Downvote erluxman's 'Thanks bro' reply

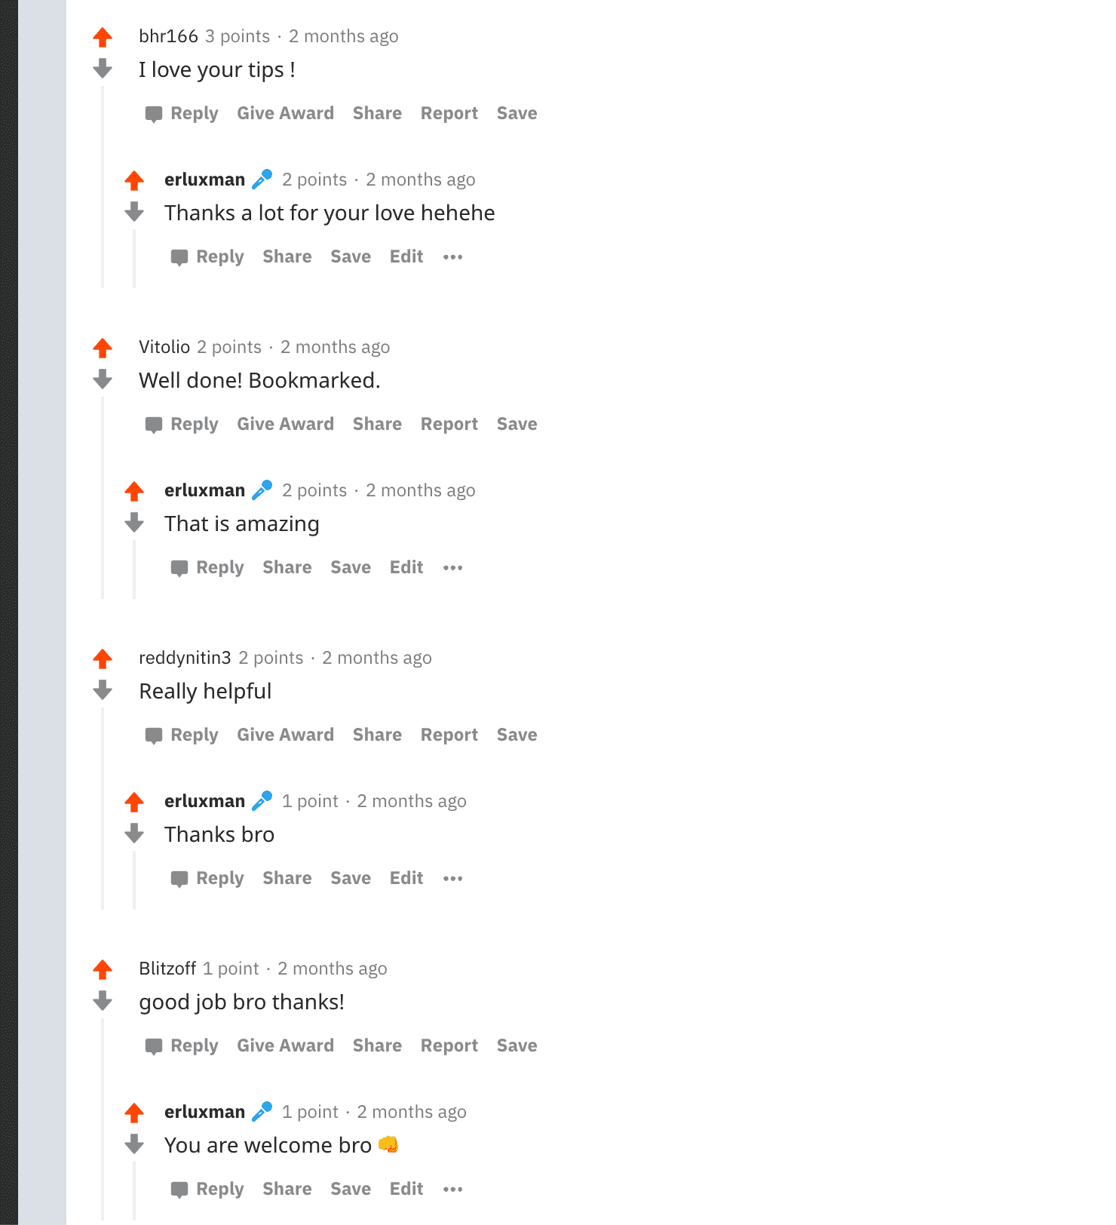click(x=134, y=834)
